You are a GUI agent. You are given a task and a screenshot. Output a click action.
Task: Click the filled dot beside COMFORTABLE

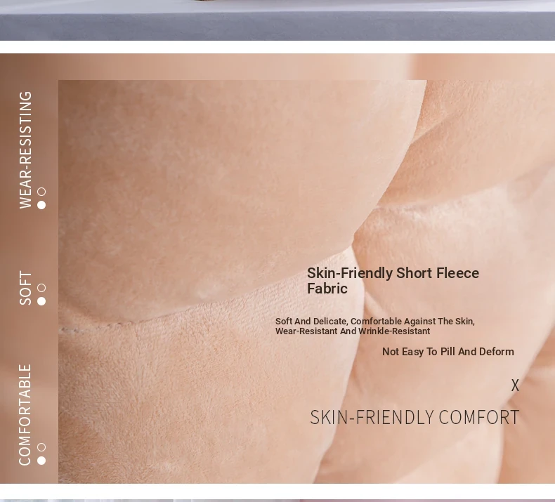41,461
